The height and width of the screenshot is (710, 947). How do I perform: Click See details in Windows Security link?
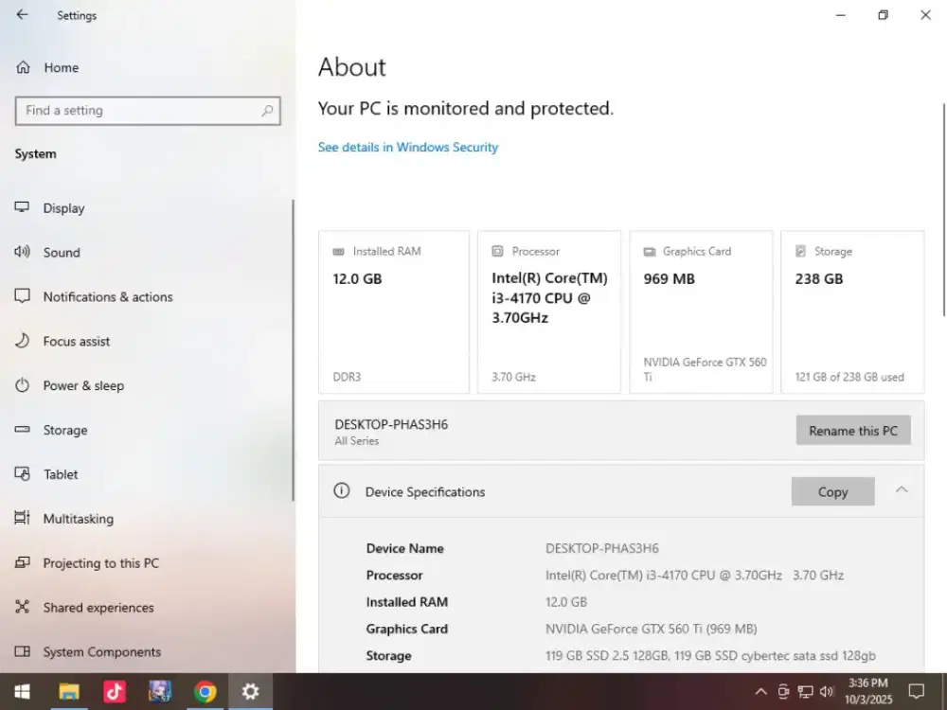[x=407, y=148]
